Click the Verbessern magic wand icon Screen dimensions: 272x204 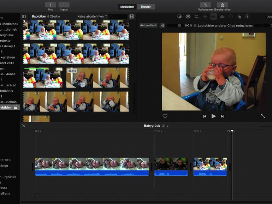pyautogui.click(x=205, y=5)
